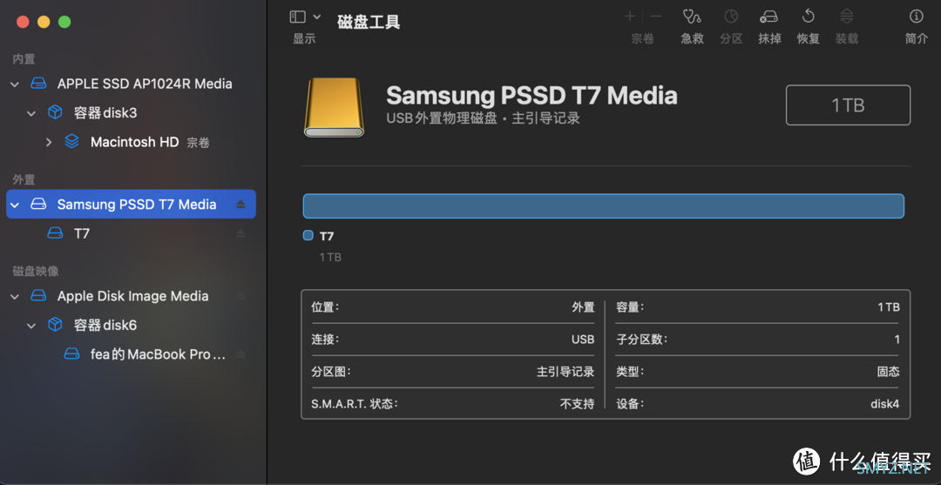
Task: Click the large orange external drive icon
Action: [334, 107]
